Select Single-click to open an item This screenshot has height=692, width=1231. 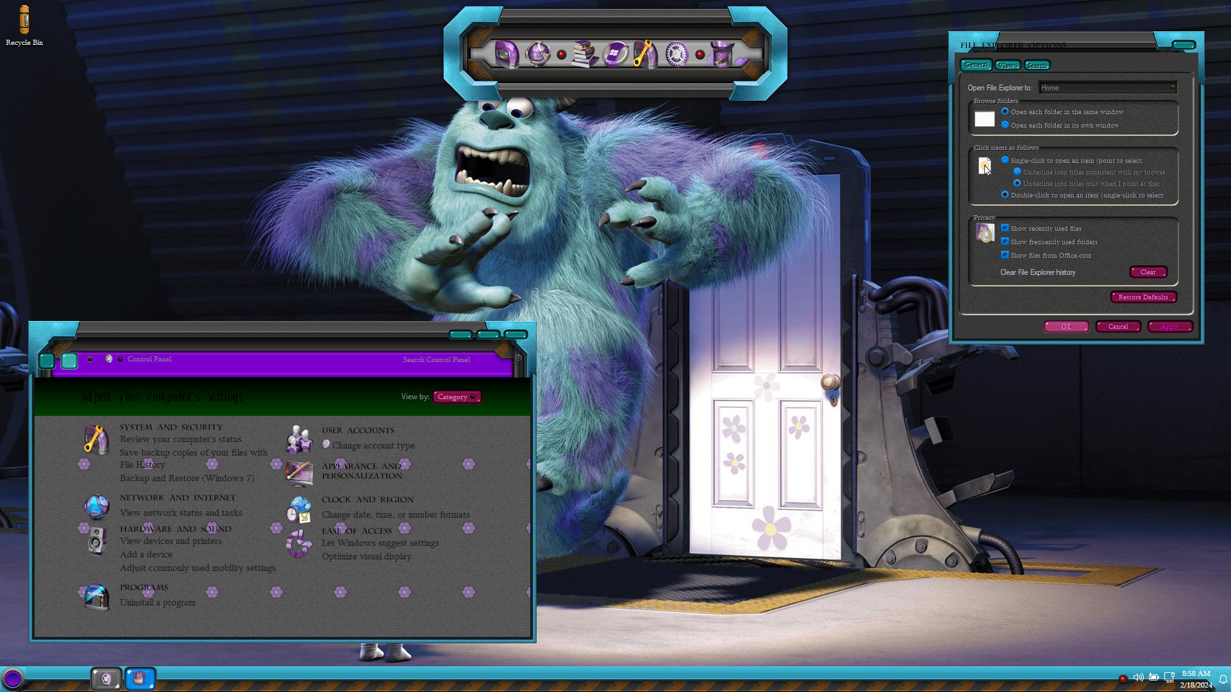(1005, 160)
